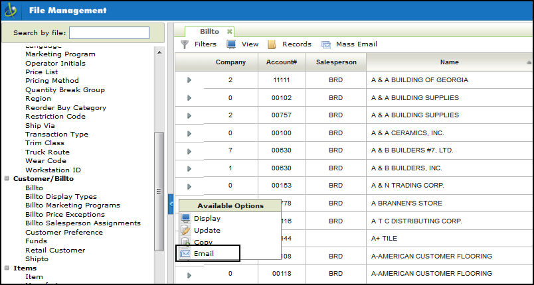Close the Billto tab
This screenshot has width=534, height=285.
click(x=230, y=31)
